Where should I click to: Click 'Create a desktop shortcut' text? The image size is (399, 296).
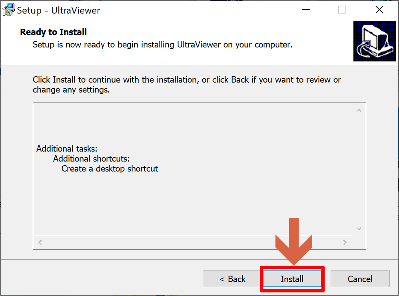point(110,169)
